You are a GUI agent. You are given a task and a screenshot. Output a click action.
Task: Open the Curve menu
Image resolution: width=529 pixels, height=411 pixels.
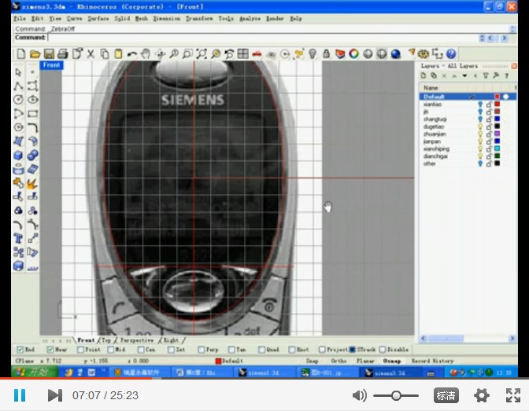tap(74, 19)
